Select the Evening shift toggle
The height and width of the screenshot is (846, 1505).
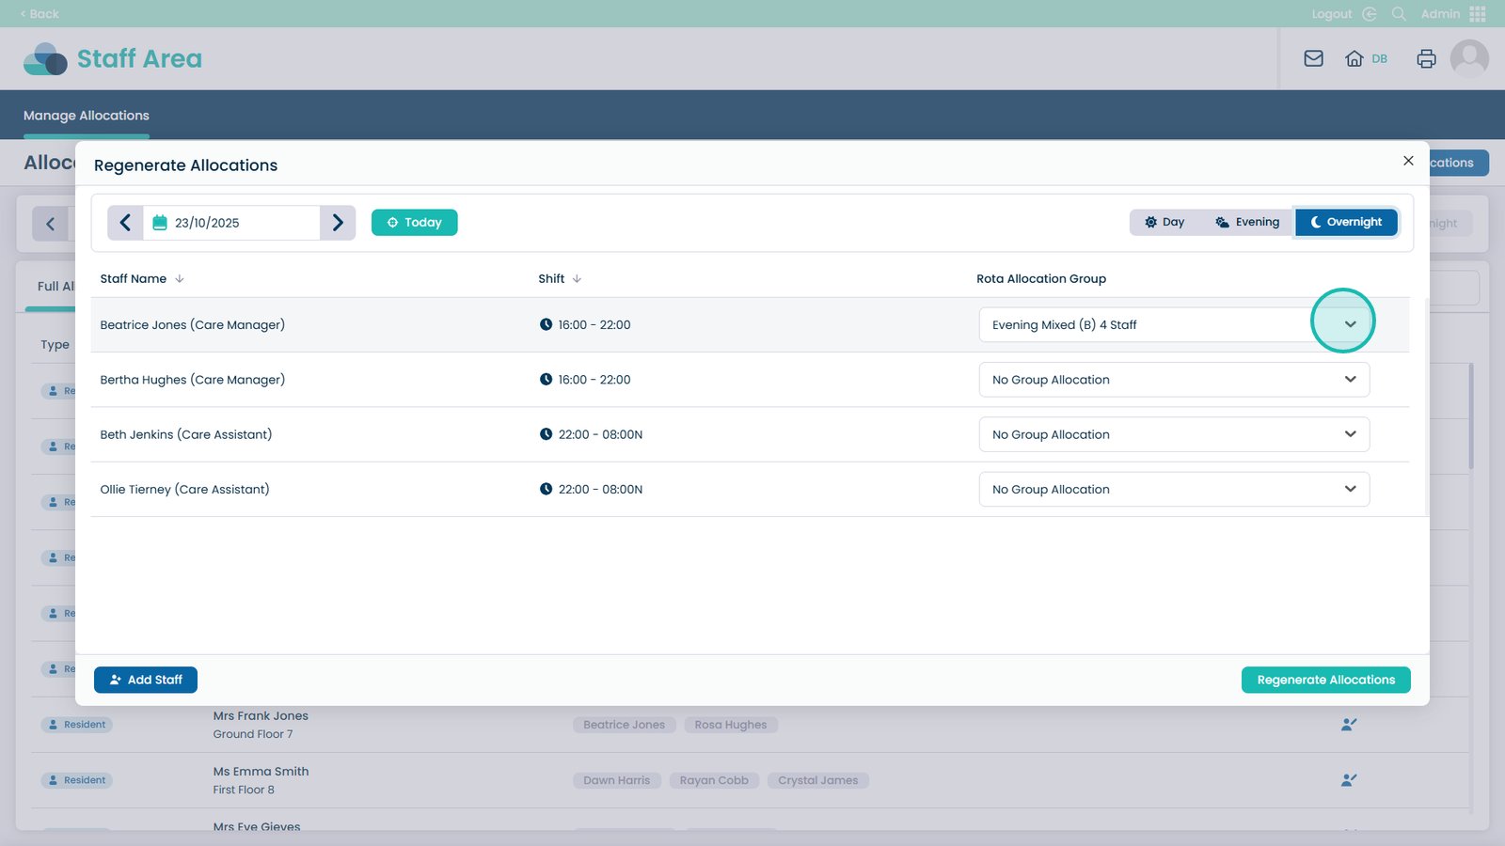pos(1246,222)
